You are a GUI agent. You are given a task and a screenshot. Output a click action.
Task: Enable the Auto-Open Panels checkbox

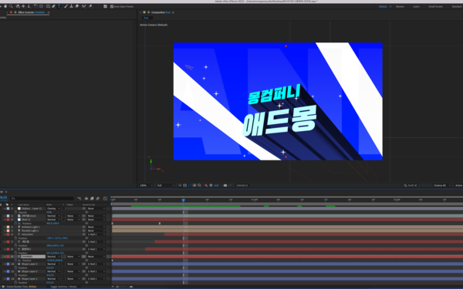pos(112,6)
